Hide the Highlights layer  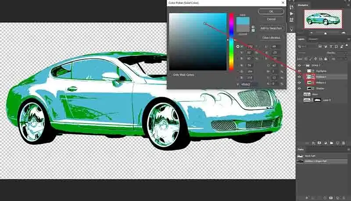pos(299,71)
